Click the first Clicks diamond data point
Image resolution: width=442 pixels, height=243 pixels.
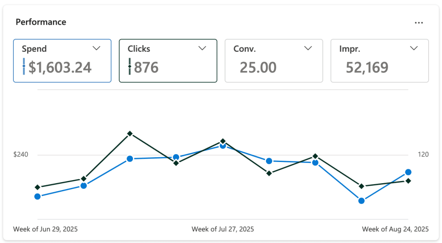[x=38, y=187]
